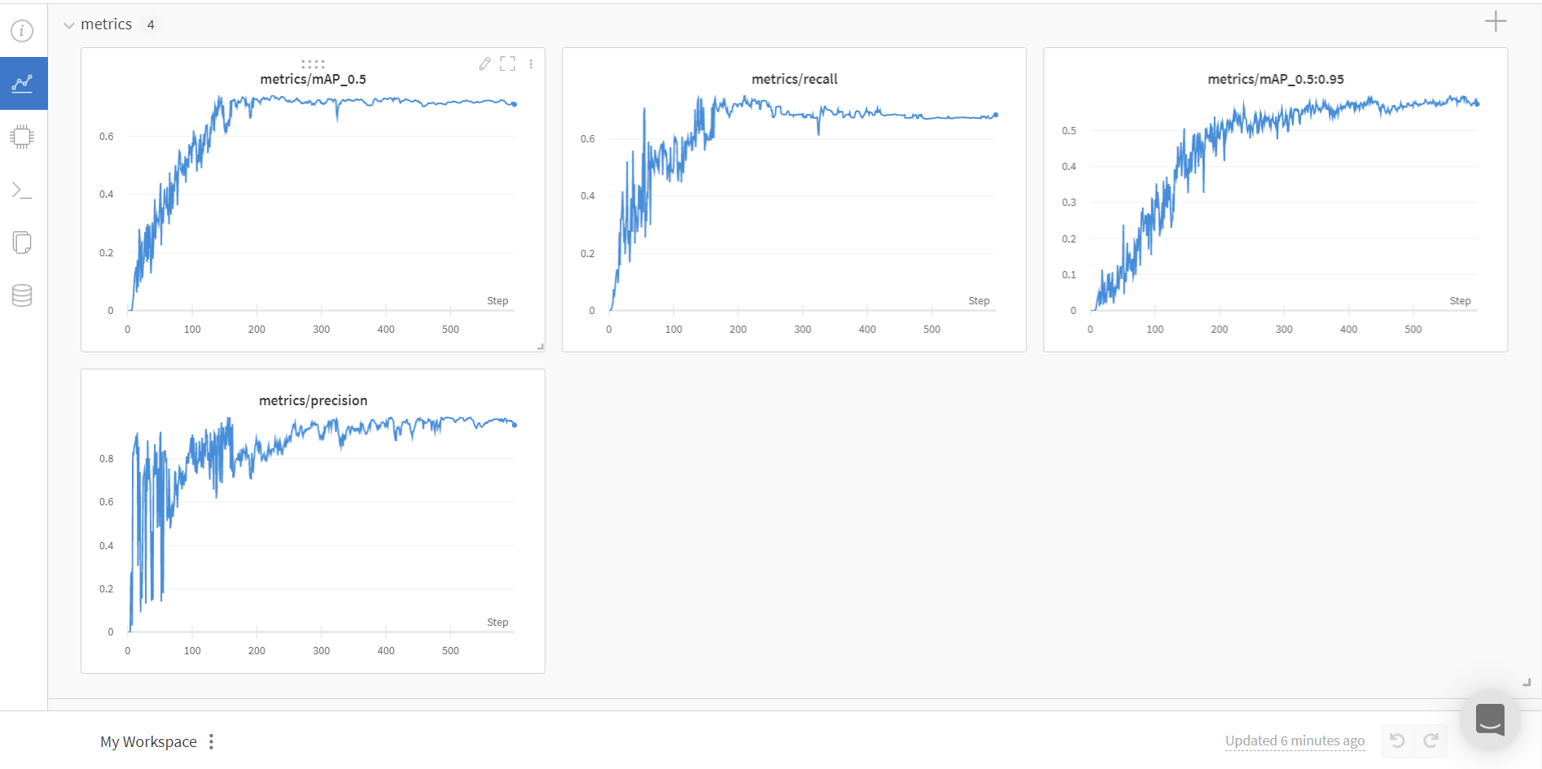
Task: Click the 'Updated 6 minutes ago' link
Action: (x=1294, y=741)
